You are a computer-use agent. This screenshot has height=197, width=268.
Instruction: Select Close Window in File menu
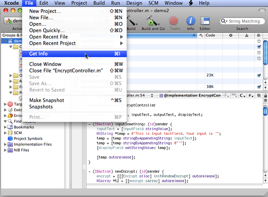(x=75, y=64)
